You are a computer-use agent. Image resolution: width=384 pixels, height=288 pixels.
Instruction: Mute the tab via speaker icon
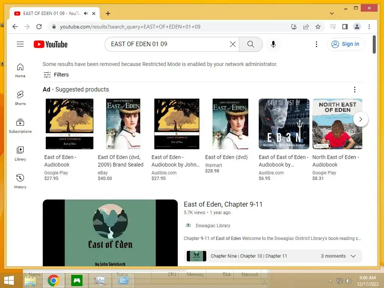pyautogui.click(x=85, y=13)
